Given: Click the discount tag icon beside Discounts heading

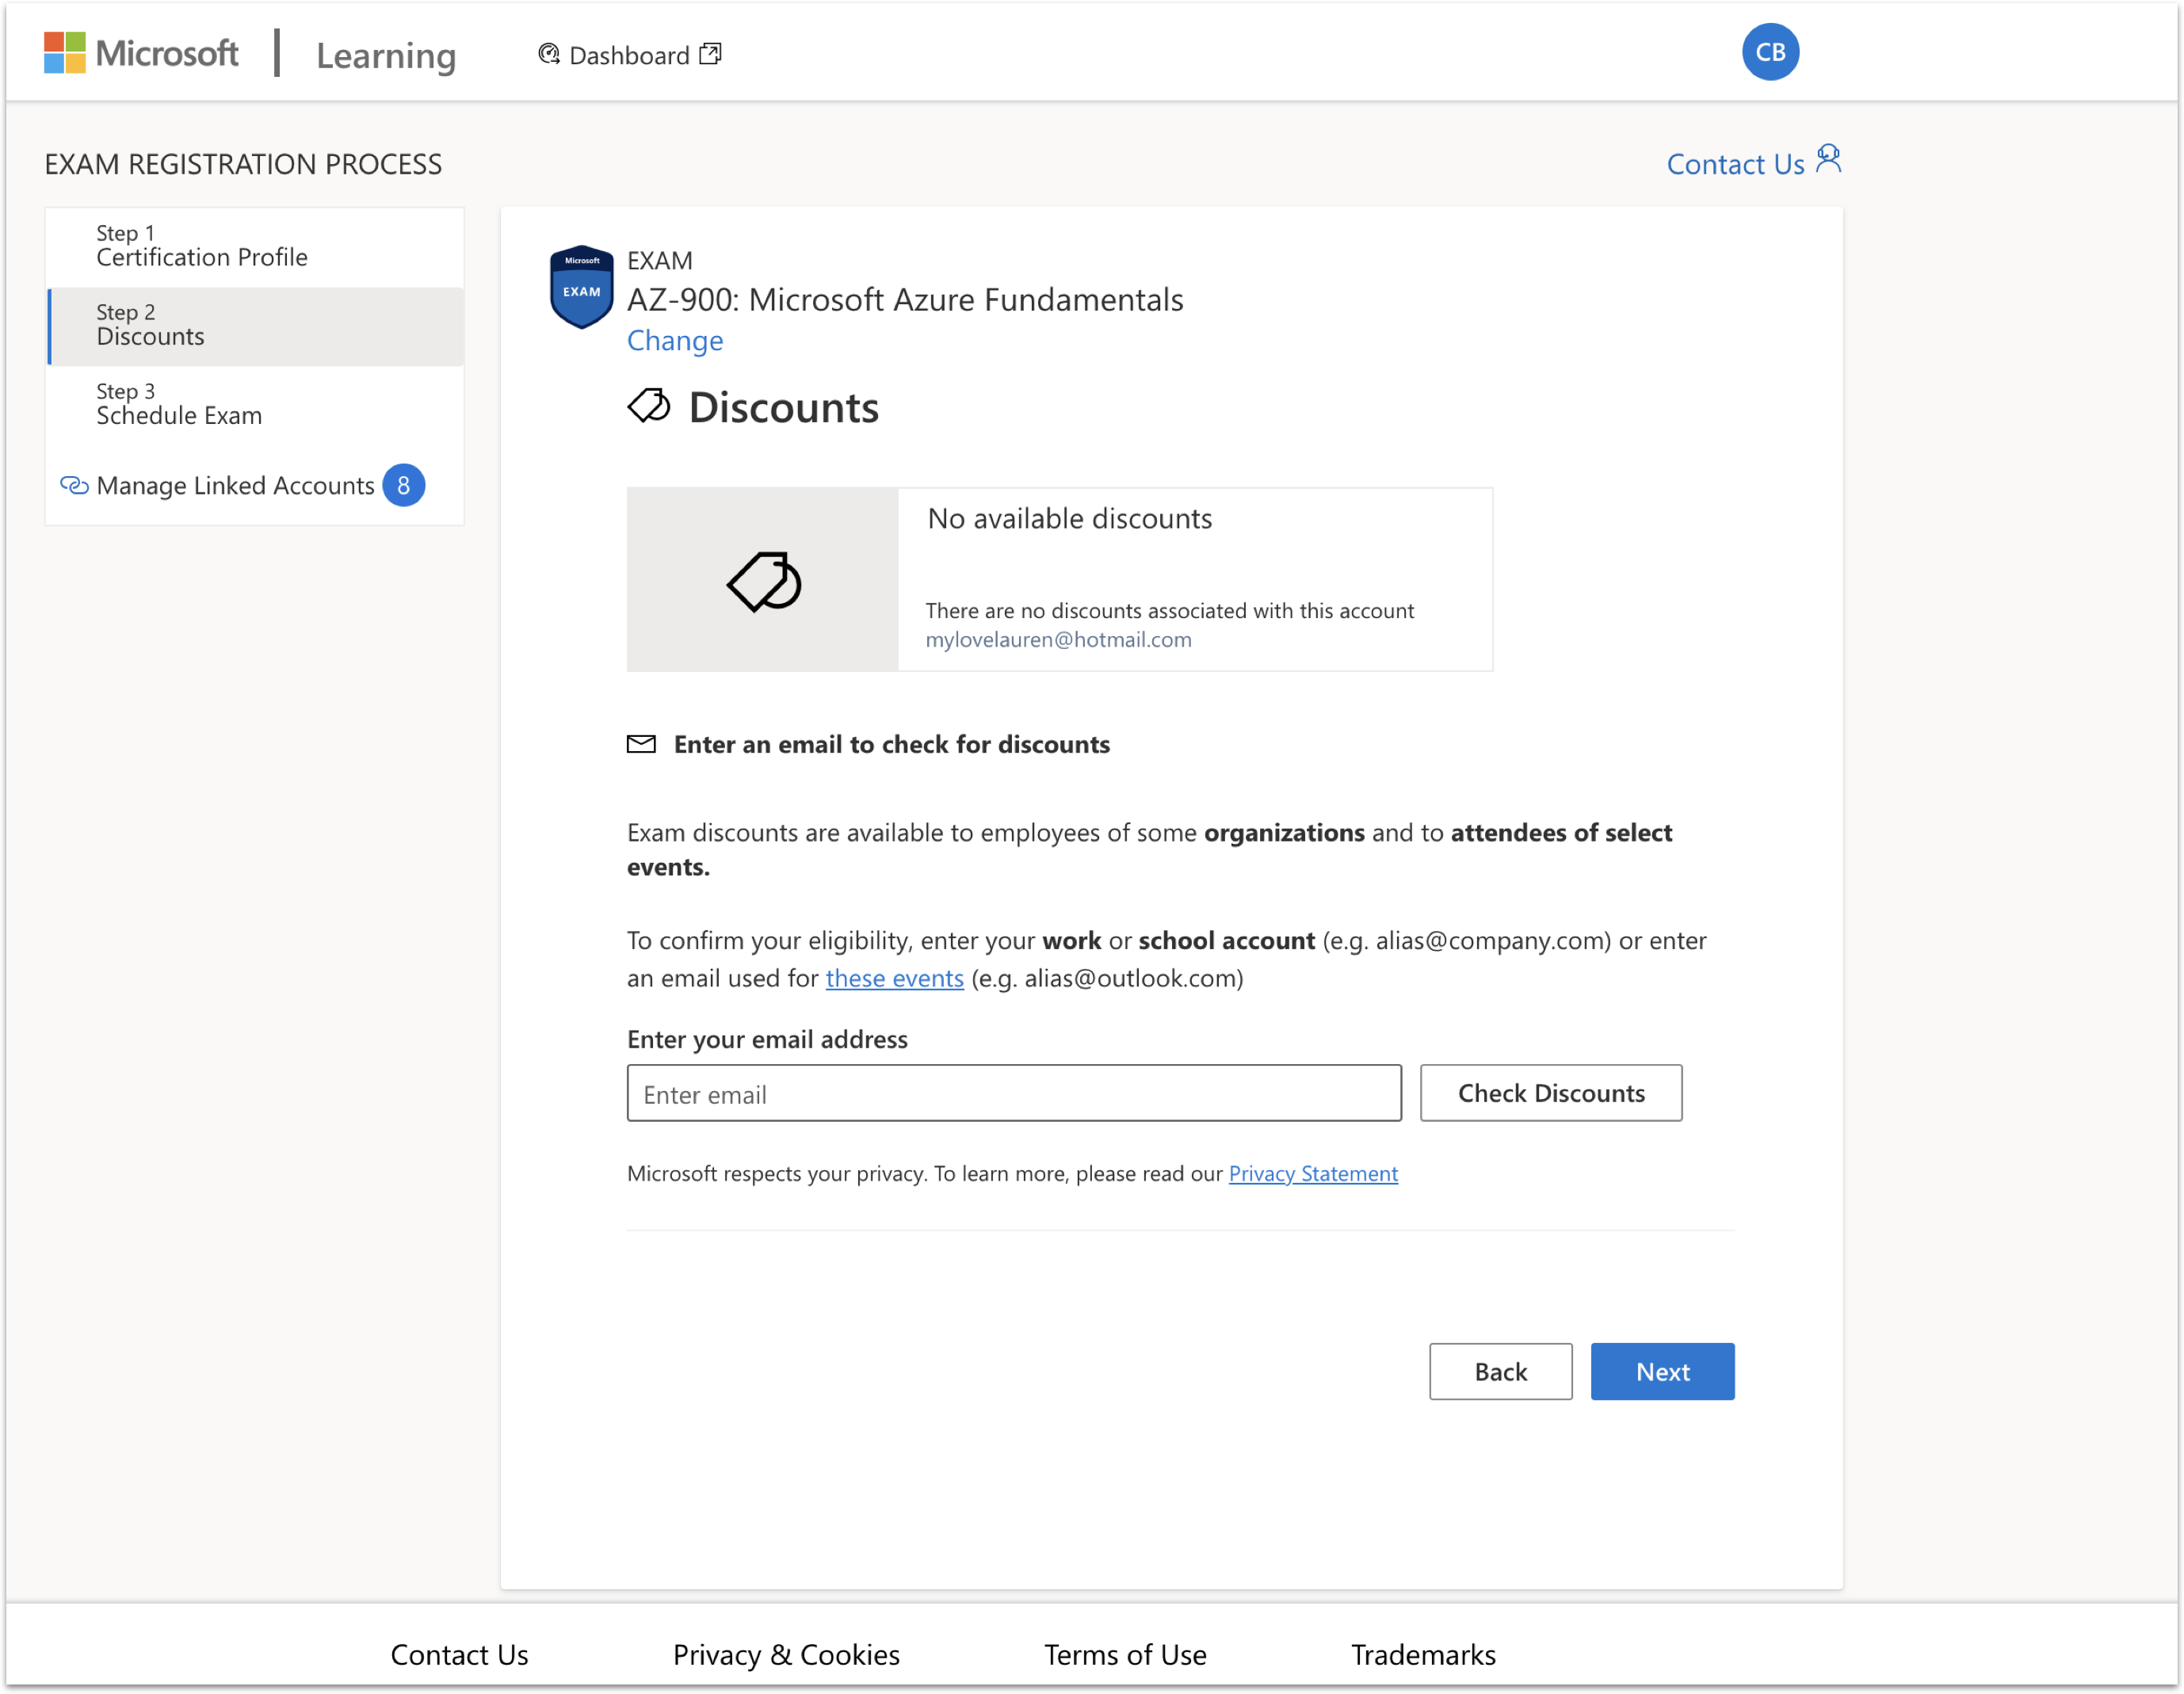Looking at the screenshot, I should click(x=649, y=406).
